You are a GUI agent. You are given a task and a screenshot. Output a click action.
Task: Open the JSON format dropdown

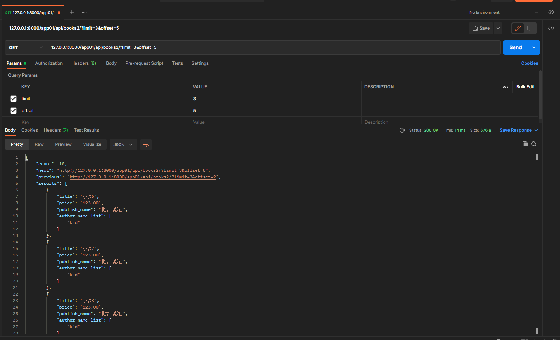coord(123,145)
